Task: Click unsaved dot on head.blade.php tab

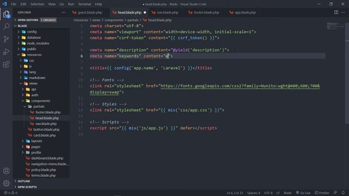Action: coord(145,13)
